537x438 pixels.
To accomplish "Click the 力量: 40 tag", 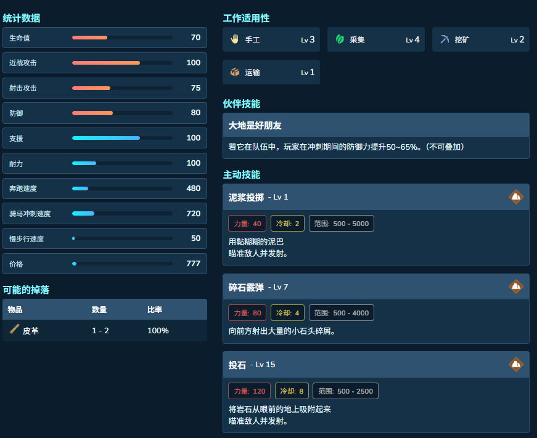I will point(247,224).
